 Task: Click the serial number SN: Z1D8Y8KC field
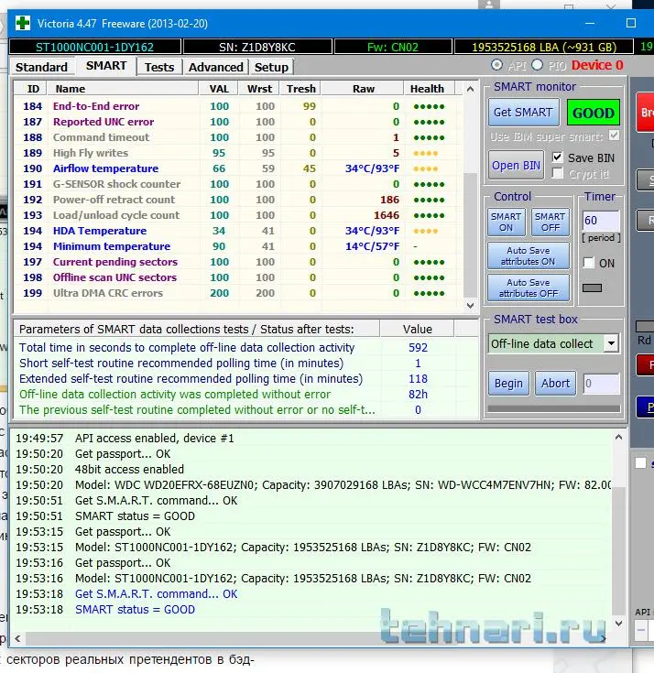pyautogui.click(x=257, y=47)
